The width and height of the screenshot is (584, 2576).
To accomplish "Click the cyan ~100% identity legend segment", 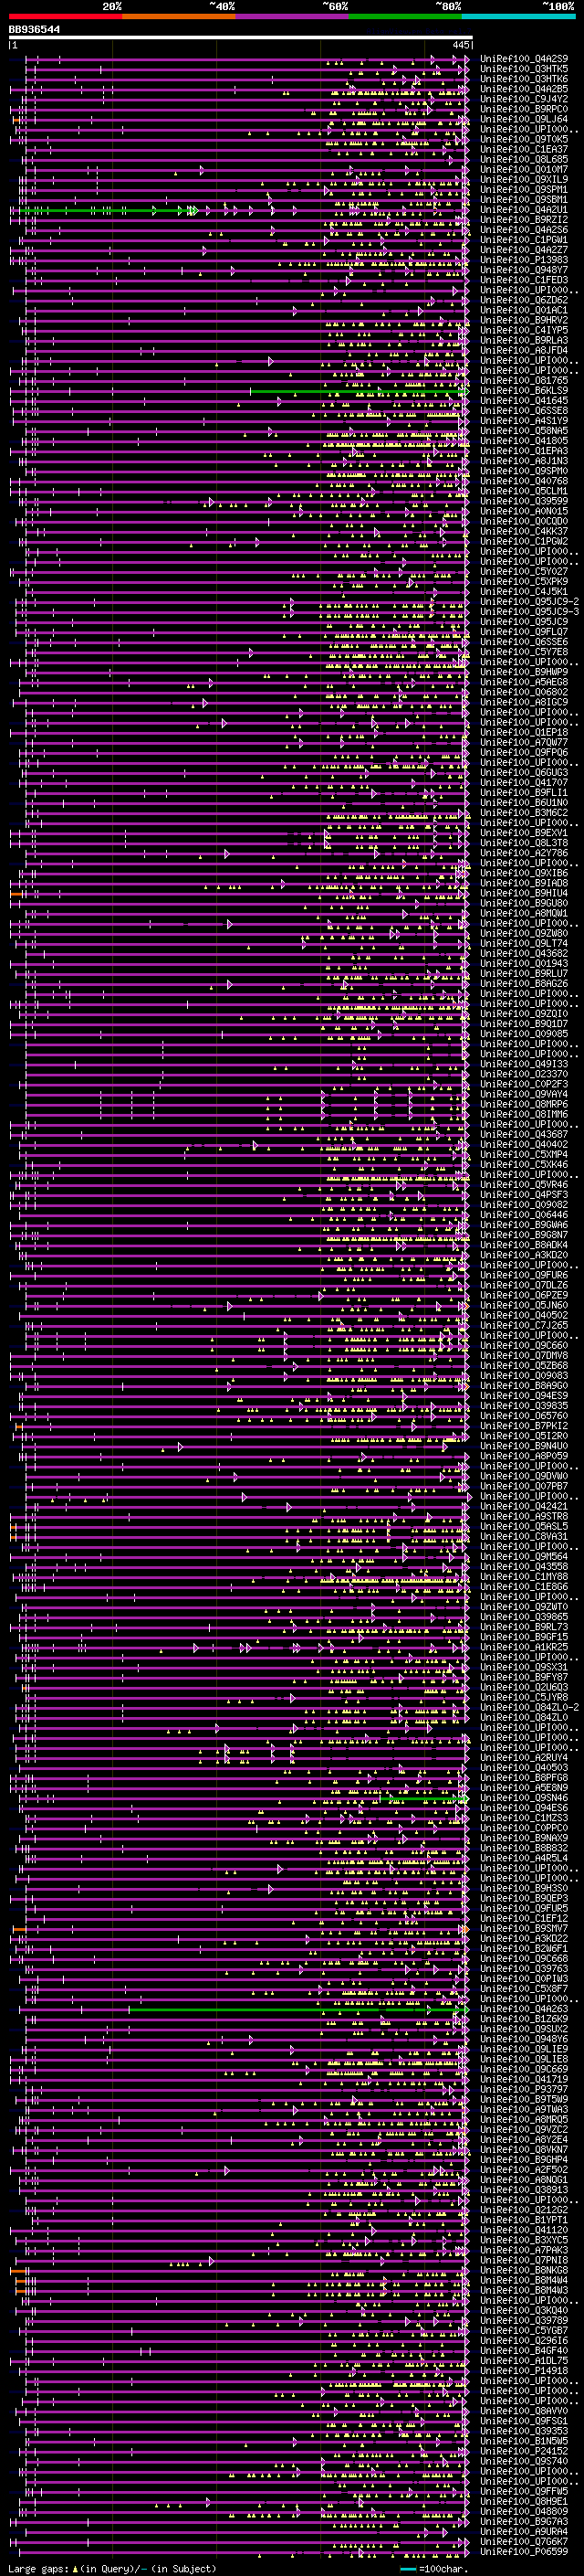I will (519, 17).
